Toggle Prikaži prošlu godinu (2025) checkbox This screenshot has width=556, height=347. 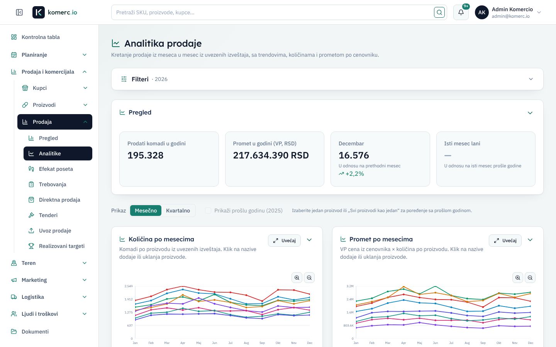(208, 211)
